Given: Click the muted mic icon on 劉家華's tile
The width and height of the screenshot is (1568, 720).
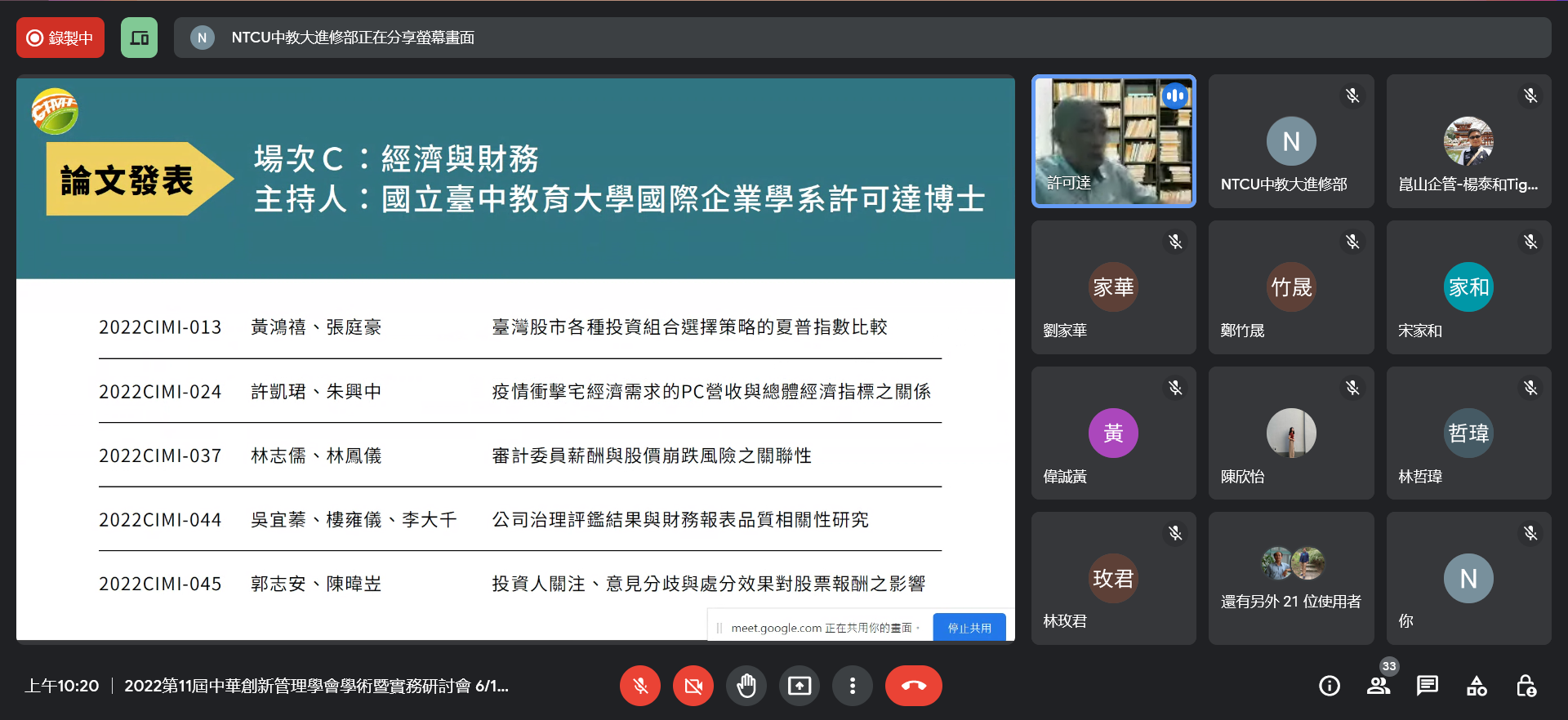Looking at the screenshot, I should point(1175,242).
